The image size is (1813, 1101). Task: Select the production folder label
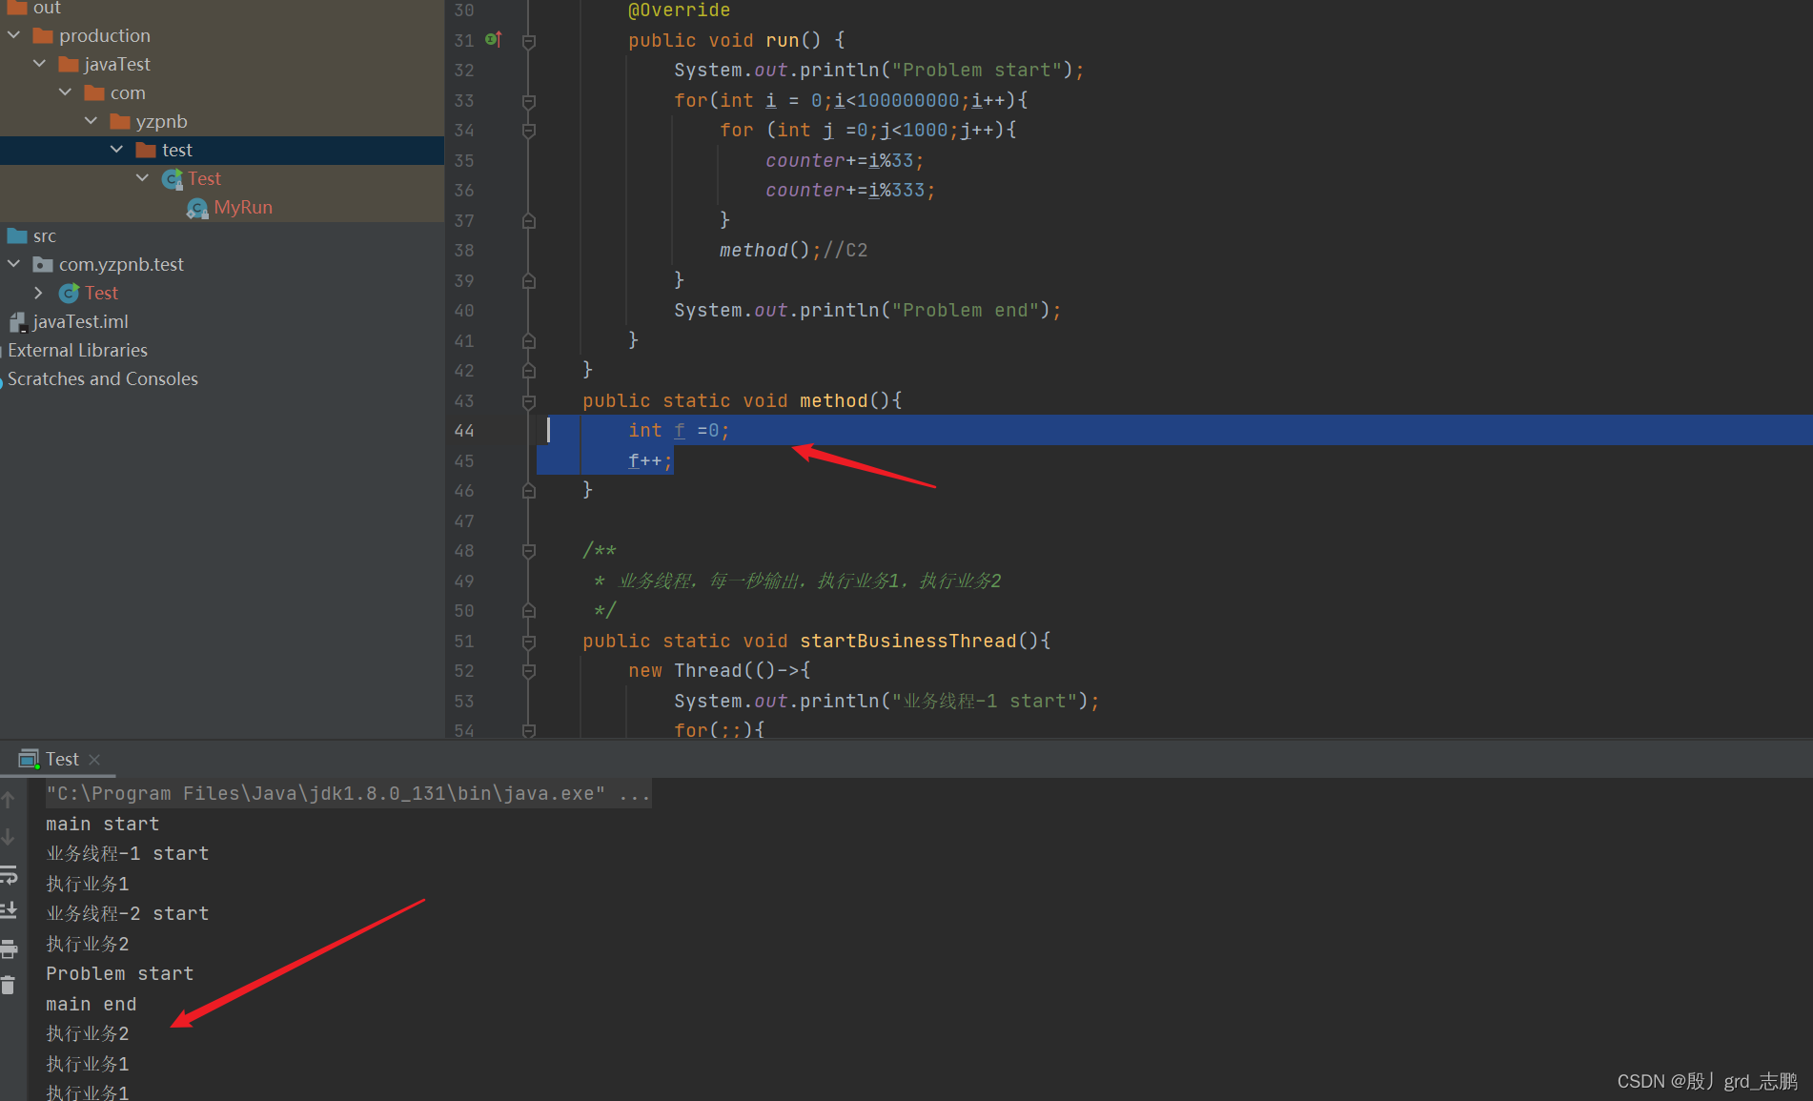(105, 35)
